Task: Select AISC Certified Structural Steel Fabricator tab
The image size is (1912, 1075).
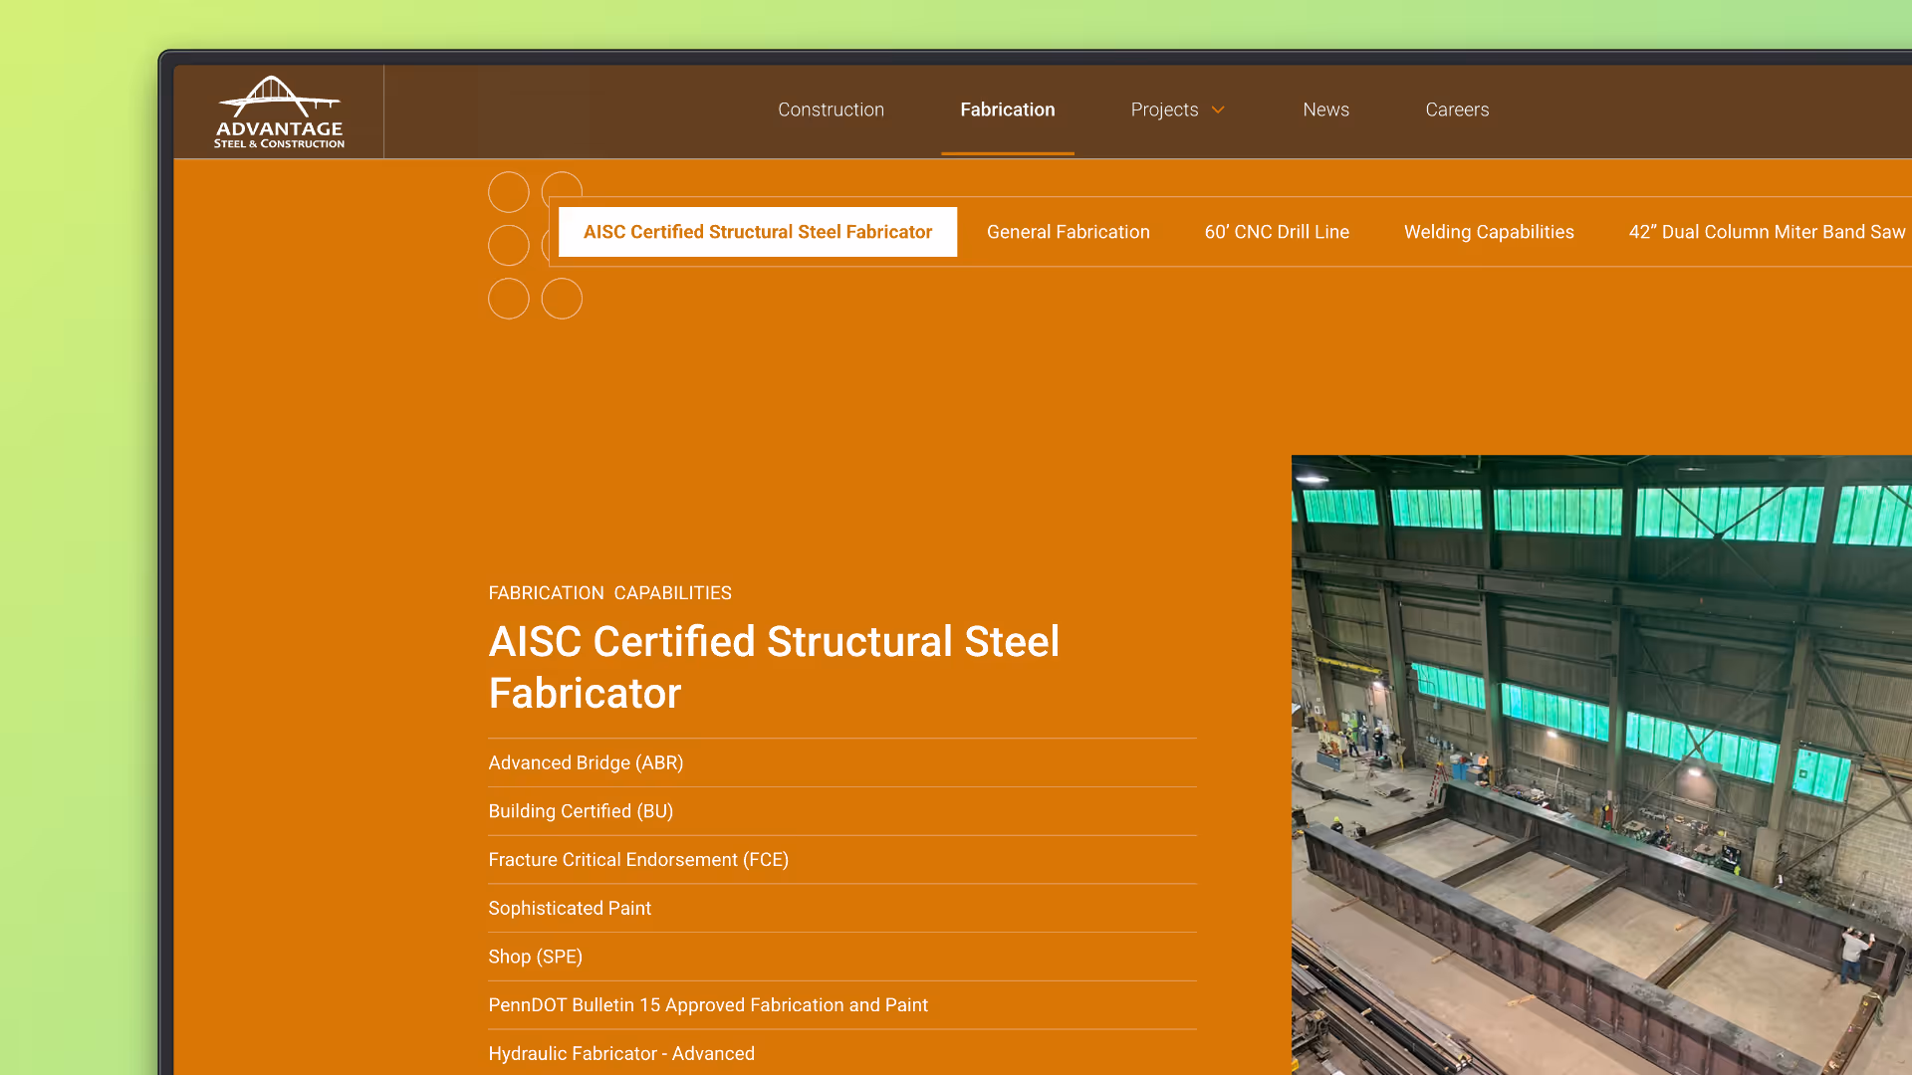Action: [757, 232]
